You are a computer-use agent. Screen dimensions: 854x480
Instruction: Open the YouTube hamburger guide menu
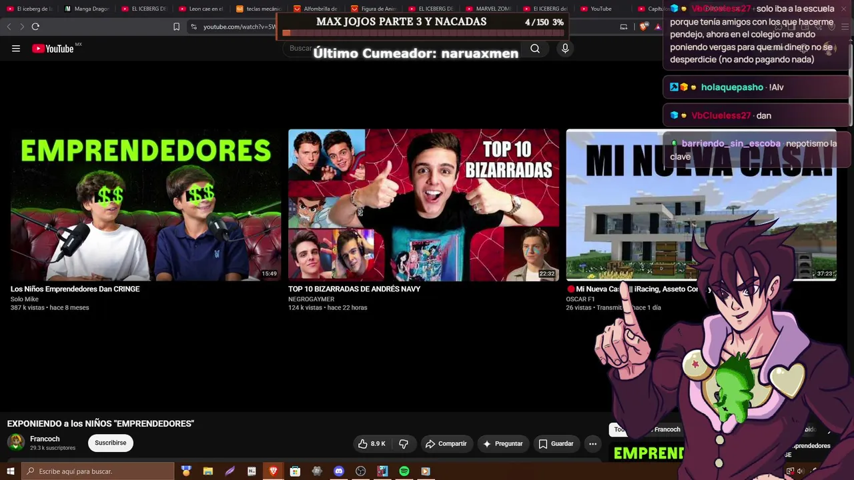point(16,49)
